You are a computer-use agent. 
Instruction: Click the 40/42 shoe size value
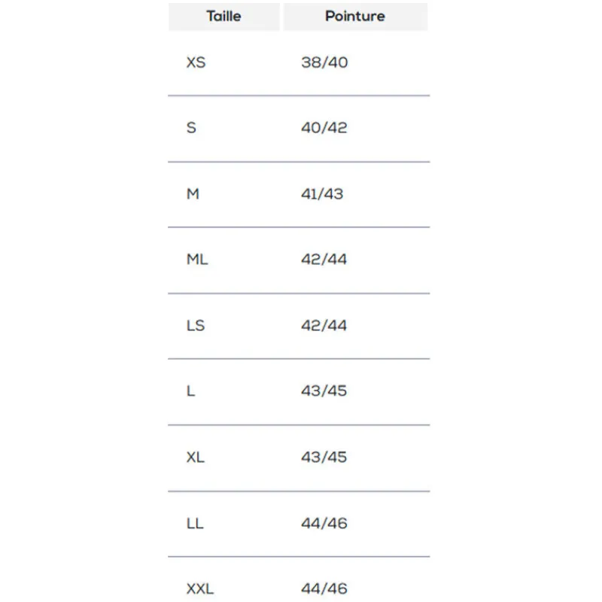pyautogui.click(x=324, y=128)
